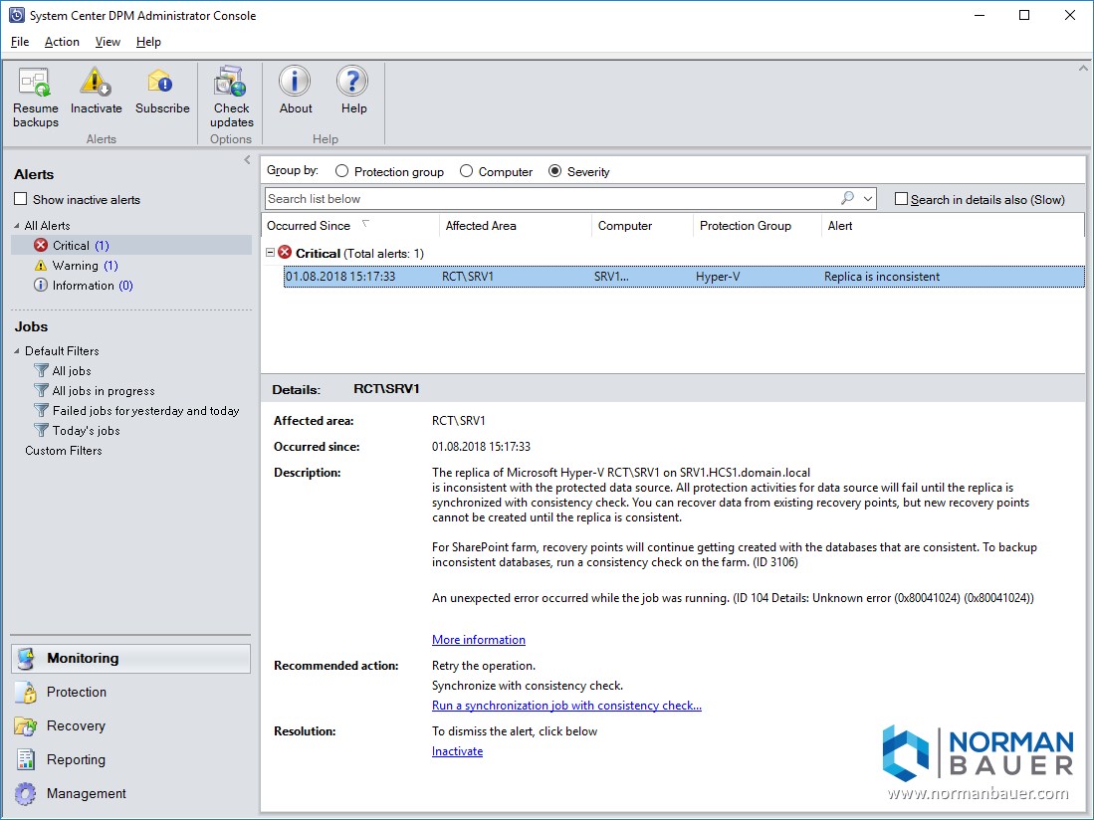Collapse the Default Filters tree node
The image size is (1094, 820).
coord(17,350)
